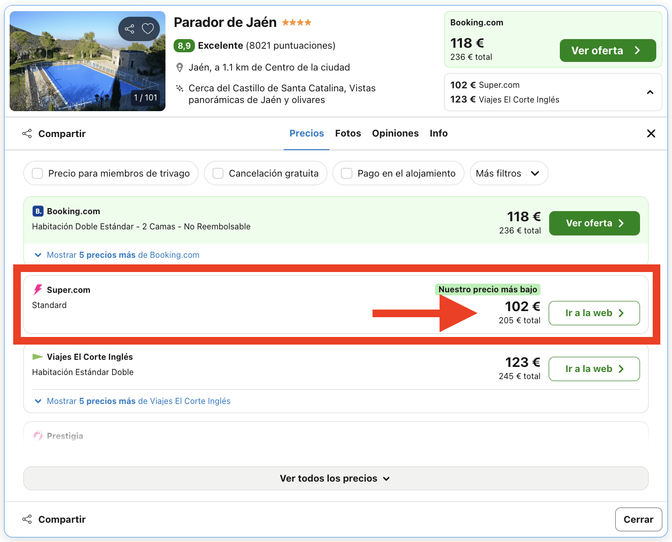
Task: Click Ir a la web for Super.com
Action: point(594,313)
